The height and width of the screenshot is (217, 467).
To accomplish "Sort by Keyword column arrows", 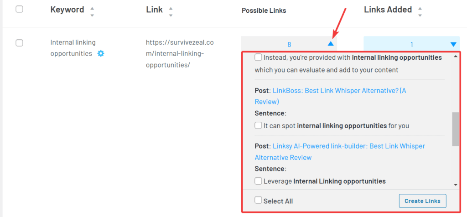I will coord(92,12).
